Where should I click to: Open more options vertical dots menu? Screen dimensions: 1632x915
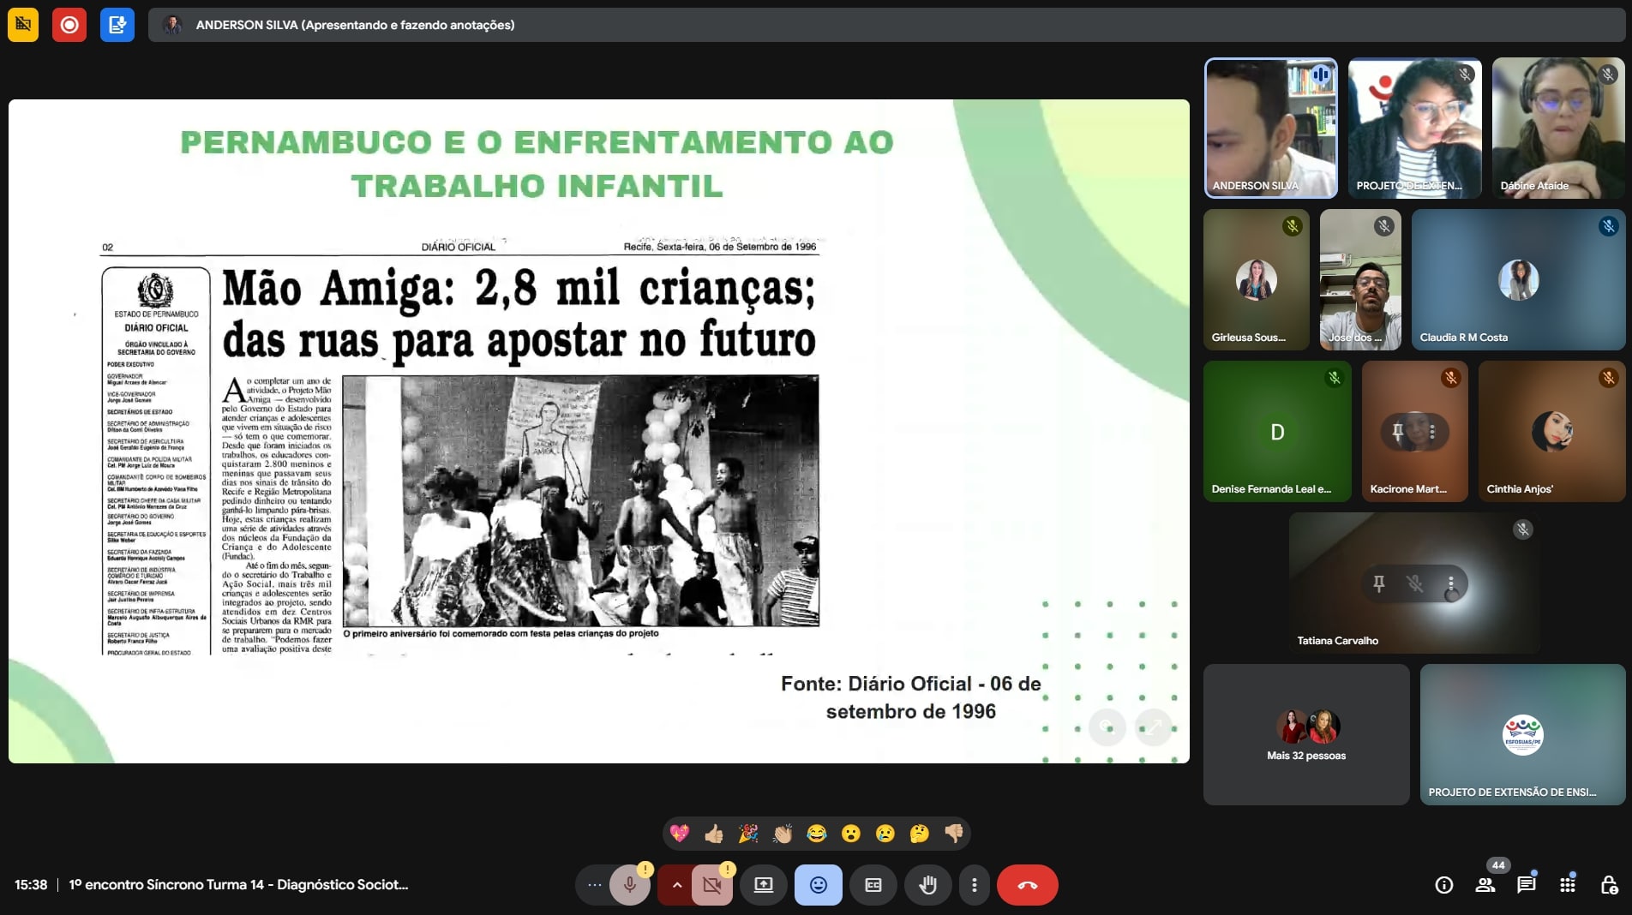tap(974, 885)
